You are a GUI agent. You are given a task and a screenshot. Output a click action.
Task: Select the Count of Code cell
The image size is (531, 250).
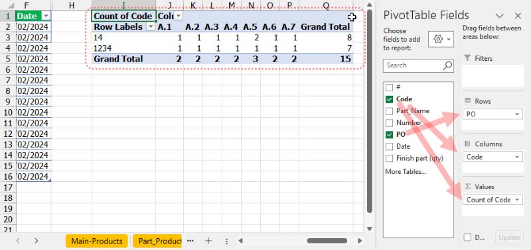[x=124, y=16]
